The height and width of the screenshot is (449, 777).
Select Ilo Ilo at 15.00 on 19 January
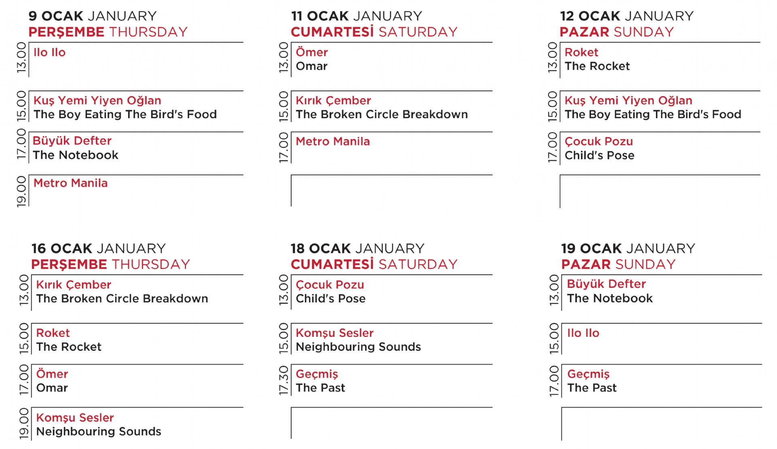point(583,333)
